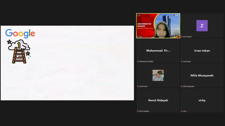Click muted mic icon next to irvan toban label
This screenshot has height=126, width=225.
(182, 62)
